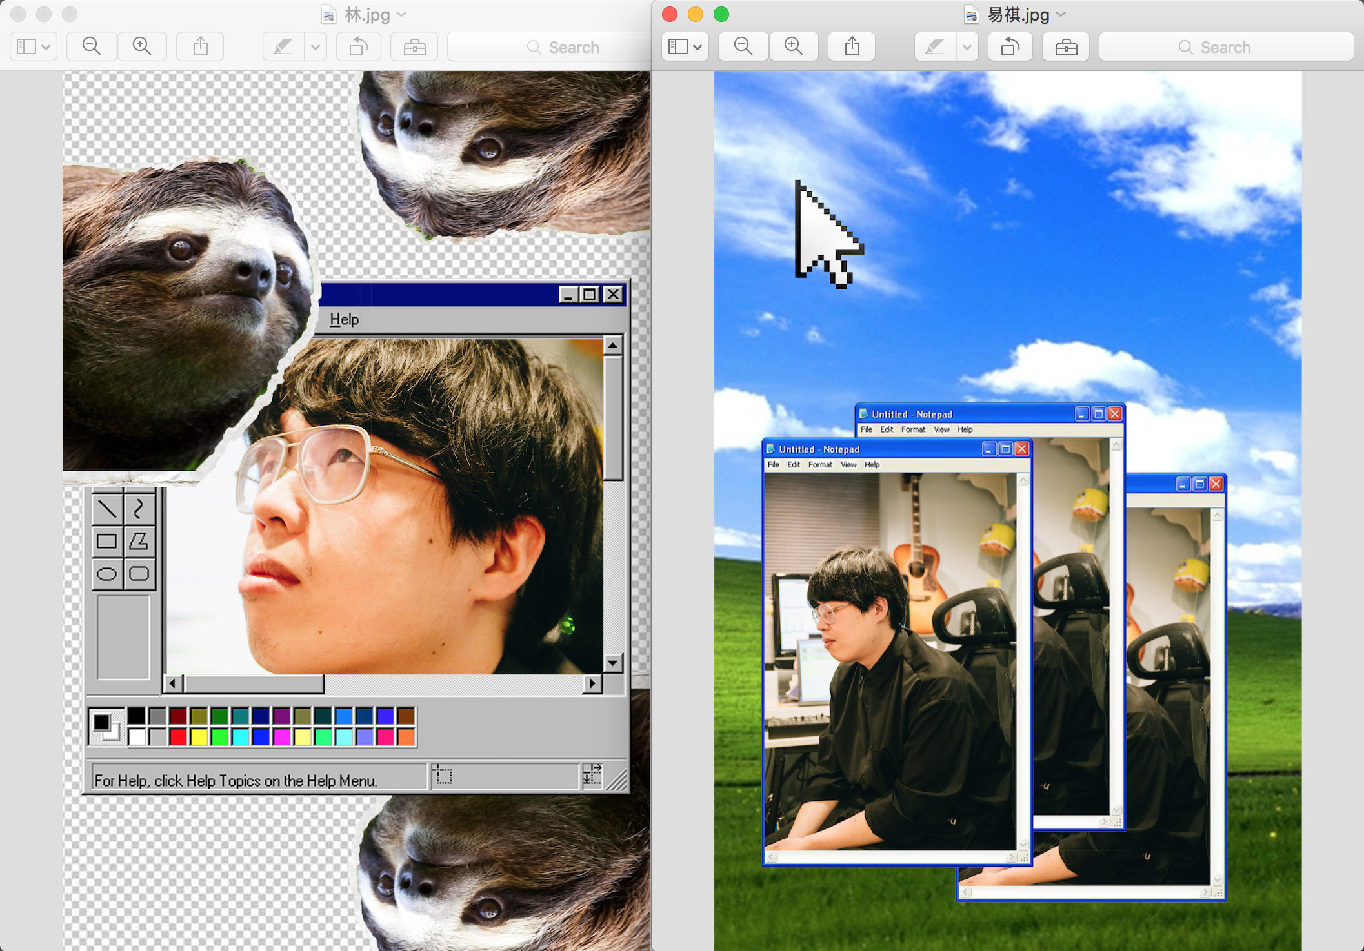This screenshot has height=951, width=1364.
Task: Rotate the 林.jpg image
Action: (359, 46)
